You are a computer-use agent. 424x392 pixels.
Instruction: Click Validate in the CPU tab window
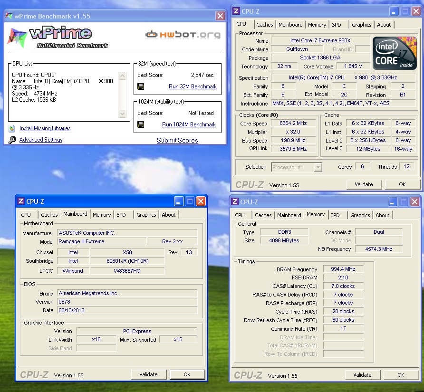coord(364,184)
